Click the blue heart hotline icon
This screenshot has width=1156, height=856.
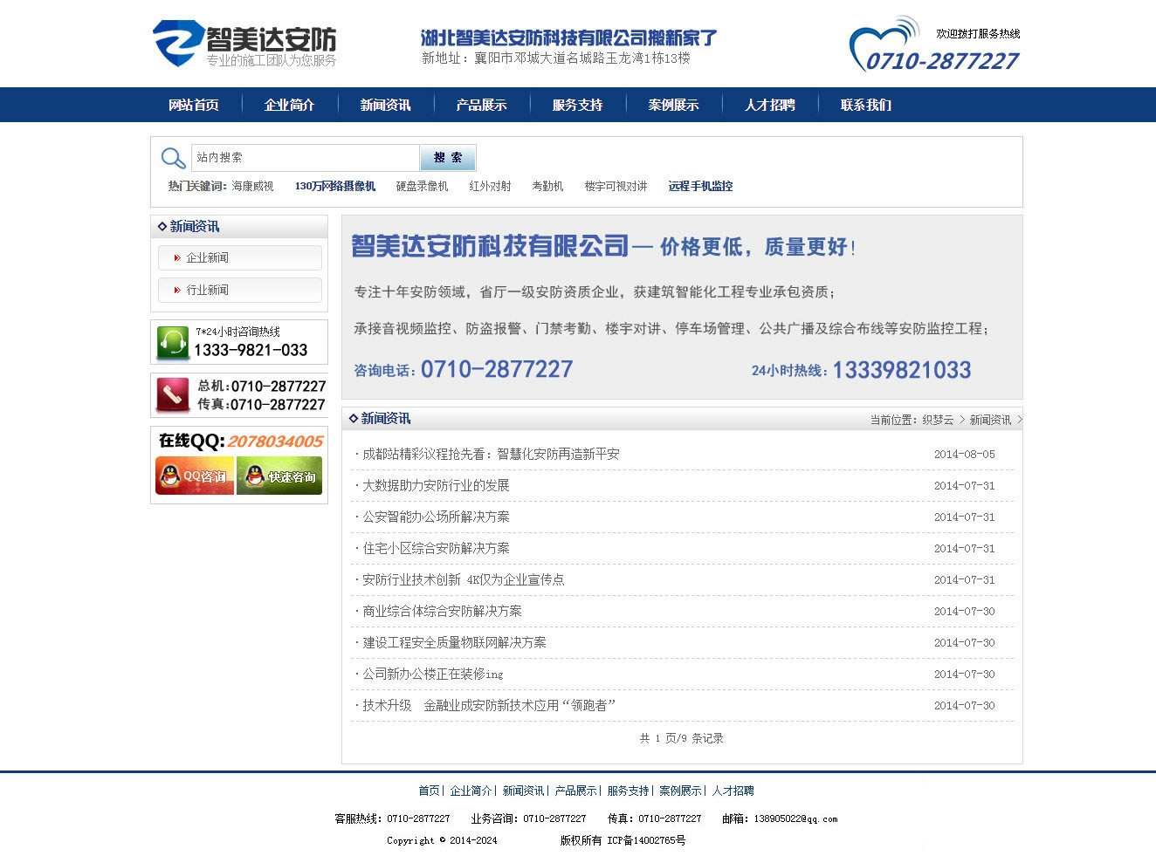[x=884, y=44]
